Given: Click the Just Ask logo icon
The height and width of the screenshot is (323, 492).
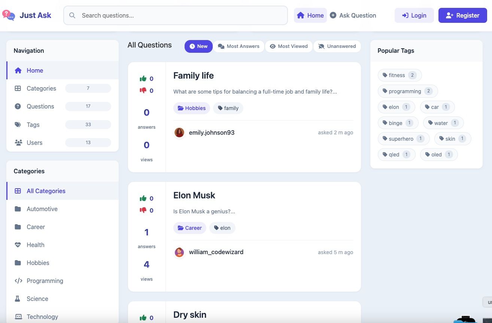Looking at the screenshot, I should coord(8,15).
